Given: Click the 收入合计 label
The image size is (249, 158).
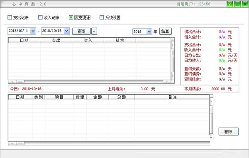Looking at the screenshot, I should pyautogui.click(x=193, y=50).
